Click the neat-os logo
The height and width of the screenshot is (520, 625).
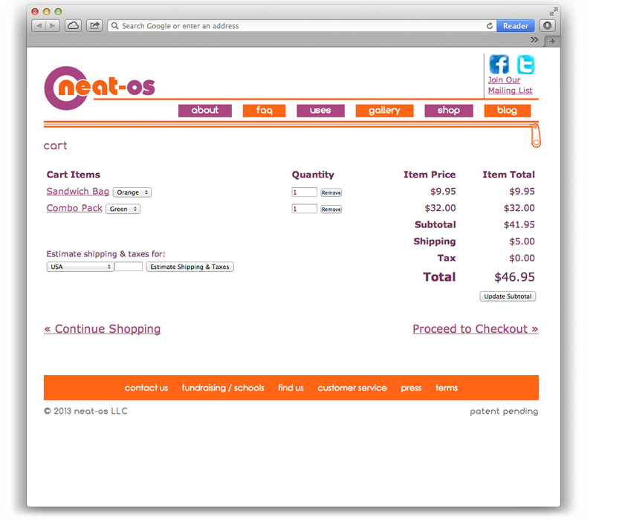[x=100, y=88]
